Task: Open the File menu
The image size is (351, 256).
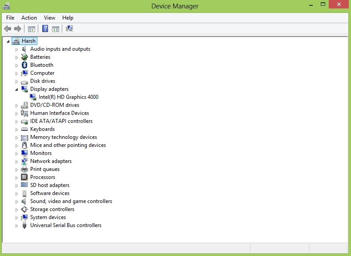Action: [10, 18]
